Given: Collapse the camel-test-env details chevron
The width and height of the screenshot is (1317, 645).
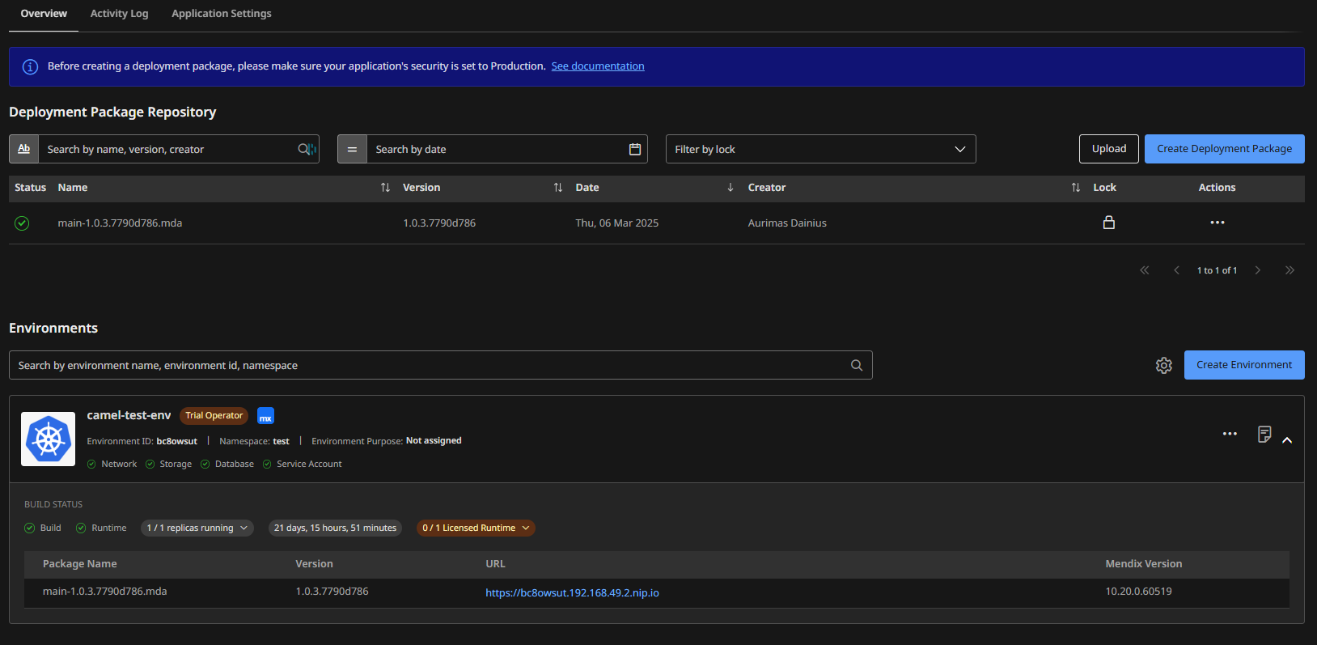Looking at the screenshot, I should click(x=1287, y=440).
